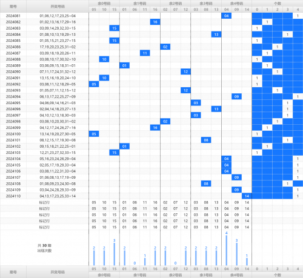Select highlighted 15 in row 2024103
303x278 pixels.
(115, 153)
